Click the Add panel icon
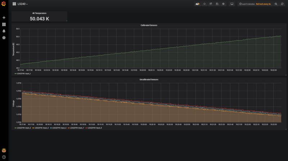288x161 pixels. tap(198, 4)
